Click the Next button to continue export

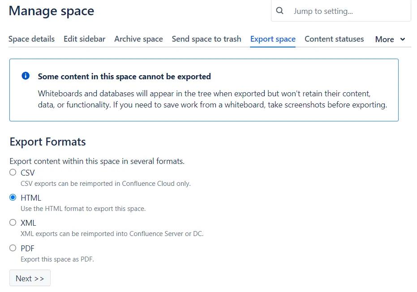click(x=30, y=278)
